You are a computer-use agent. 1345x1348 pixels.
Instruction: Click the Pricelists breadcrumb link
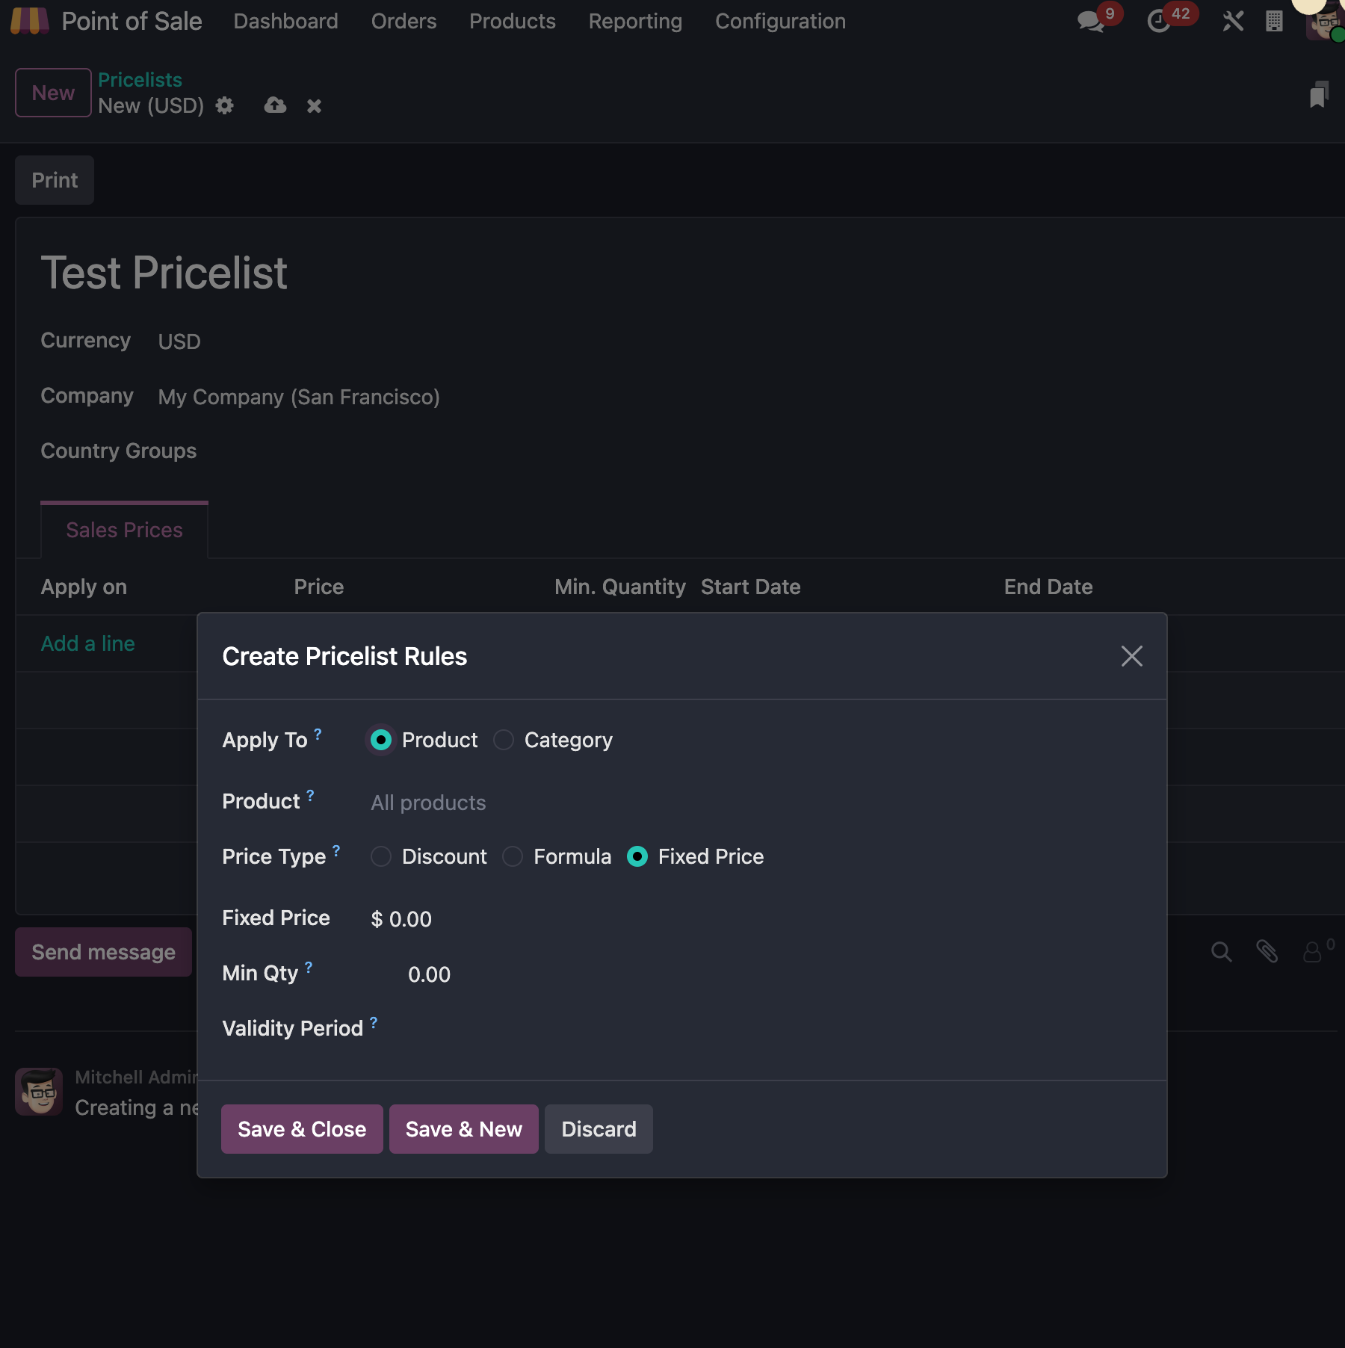pyautogui.click(x=140, y=79)
